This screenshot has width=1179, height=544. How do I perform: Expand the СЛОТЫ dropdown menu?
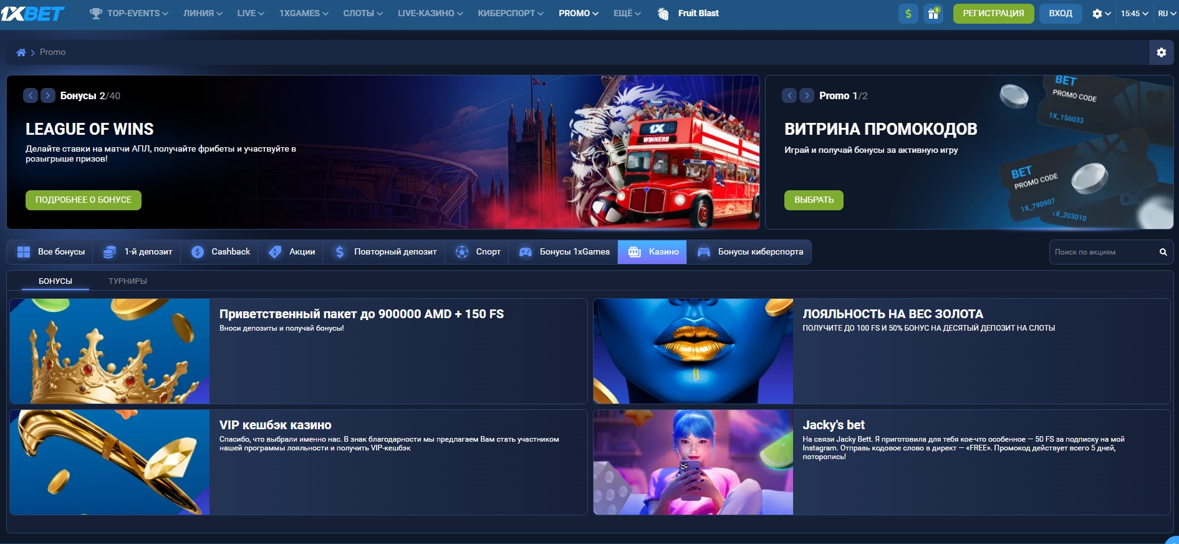point(363,13)
